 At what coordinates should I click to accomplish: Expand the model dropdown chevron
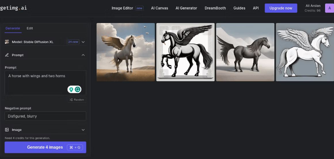pyautogui.click(x=83, y=42)
